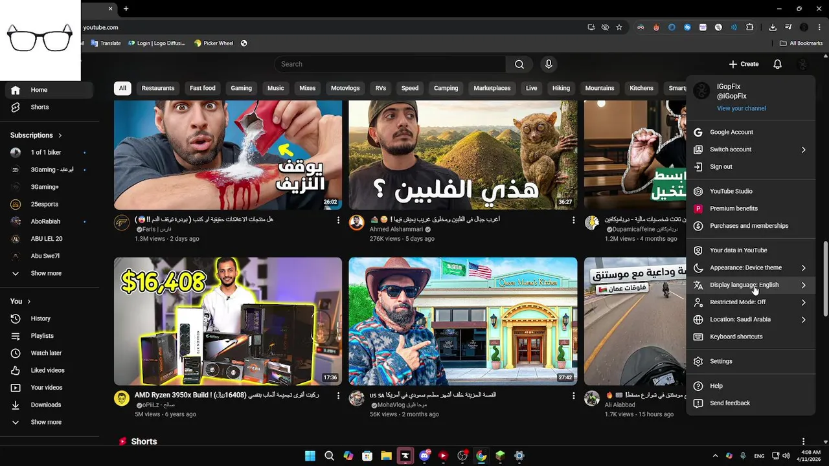
Task: Expand the Subscriptions heading arrow
Action: [x=60, y=135]
